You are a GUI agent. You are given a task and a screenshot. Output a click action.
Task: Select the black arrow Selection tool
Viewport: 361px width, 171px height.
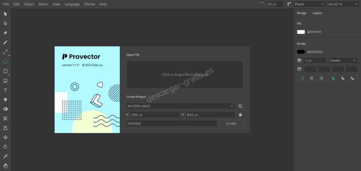(x=6, y=14)
